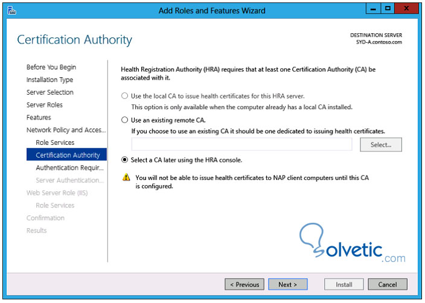Screen dimensions: 425x303
Task: Click Web Server Role (IIS) step
Action: click(57, 193)
